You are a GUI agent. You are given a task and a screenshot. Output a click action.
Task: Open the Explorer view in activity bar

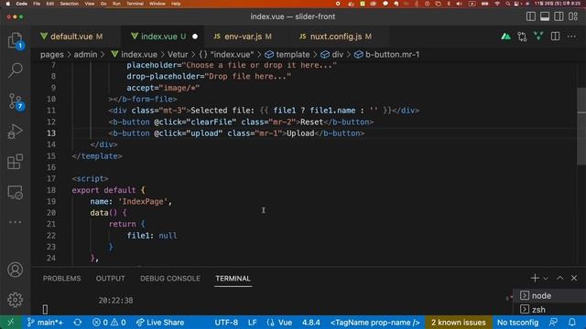tap(15, 40)
